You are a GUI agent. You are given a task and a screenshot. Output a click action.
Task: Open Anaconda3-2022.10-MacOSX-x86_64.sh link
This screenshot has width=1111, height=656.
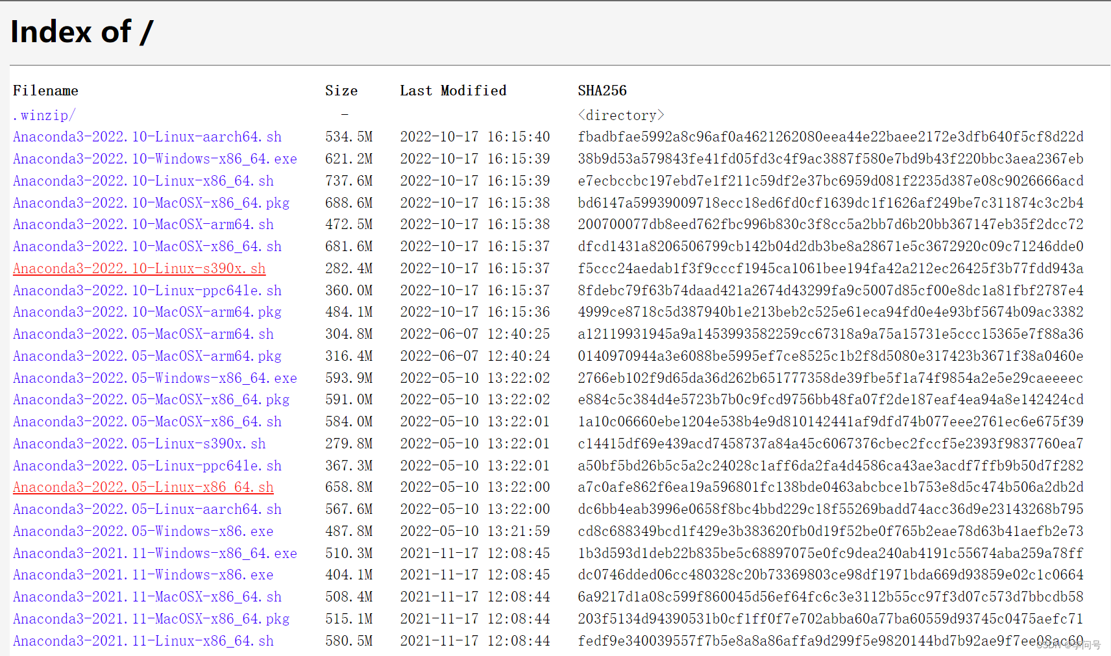(147, 247)
